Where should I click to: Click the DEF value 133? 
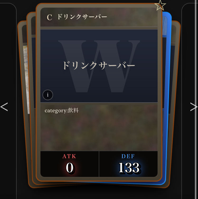tap(129, 168)
